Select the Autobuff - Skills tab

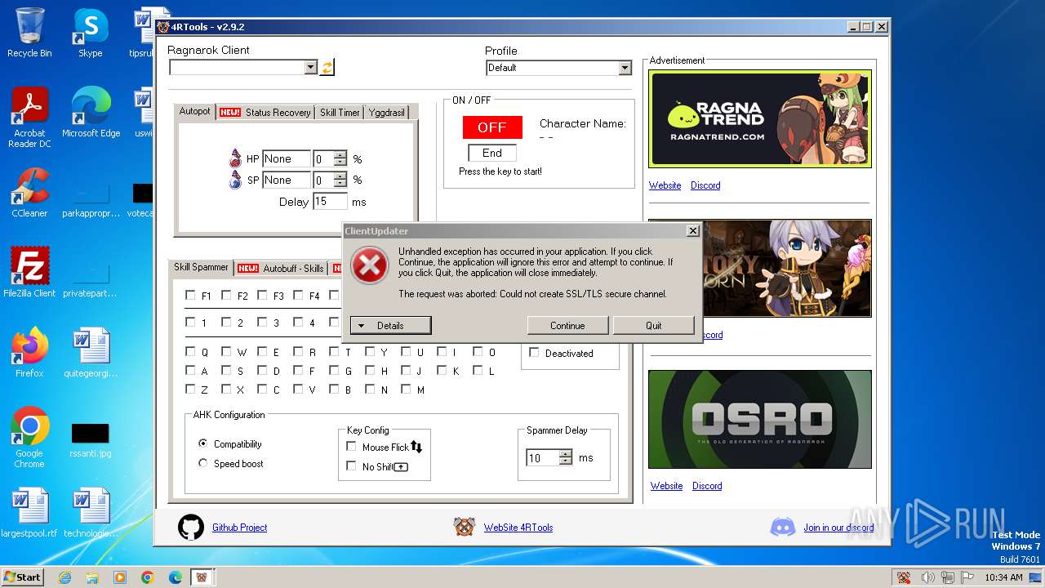pyautogui.click(x=280, y=269)
